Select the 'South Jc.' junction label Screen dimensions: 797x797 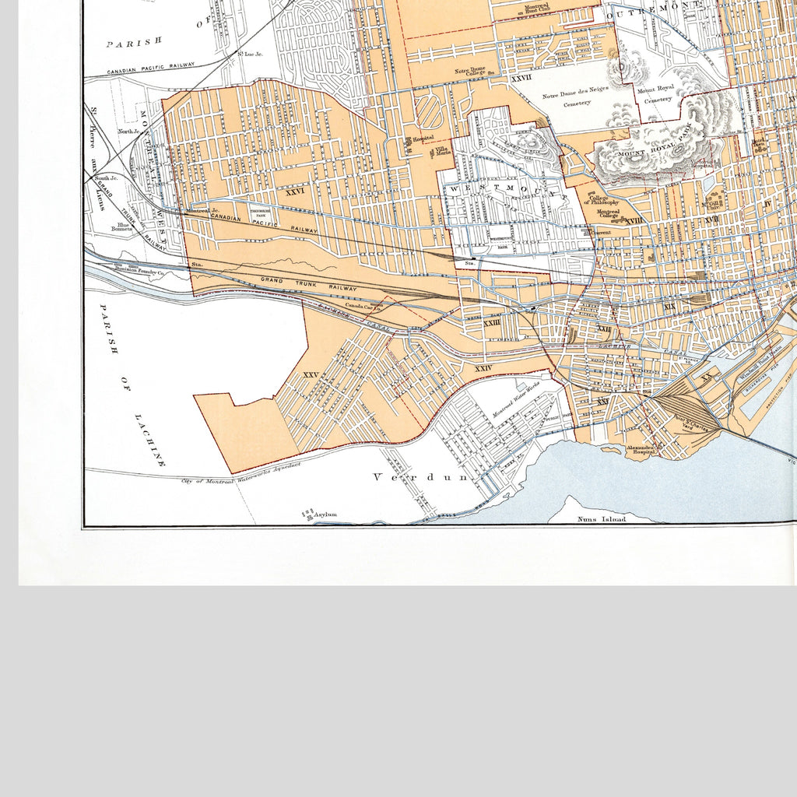coord(106,178)
